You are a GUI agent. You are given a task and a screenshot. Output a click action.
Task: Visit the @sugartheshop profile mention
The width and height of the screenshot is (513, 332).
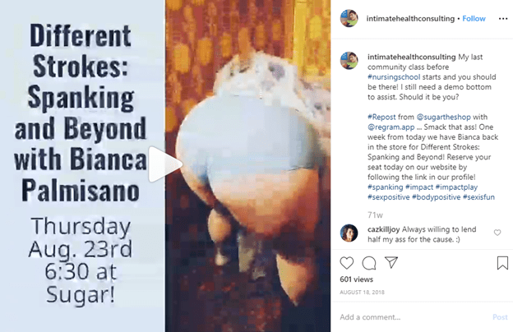[443, 117]
